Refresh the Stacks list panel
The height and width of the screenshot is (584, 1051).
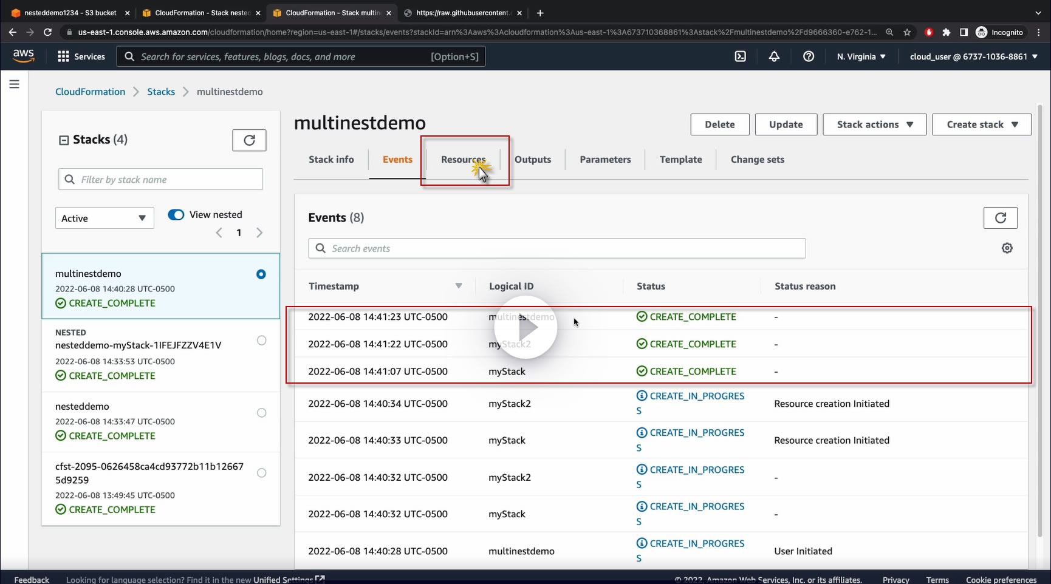pos(249,140)
